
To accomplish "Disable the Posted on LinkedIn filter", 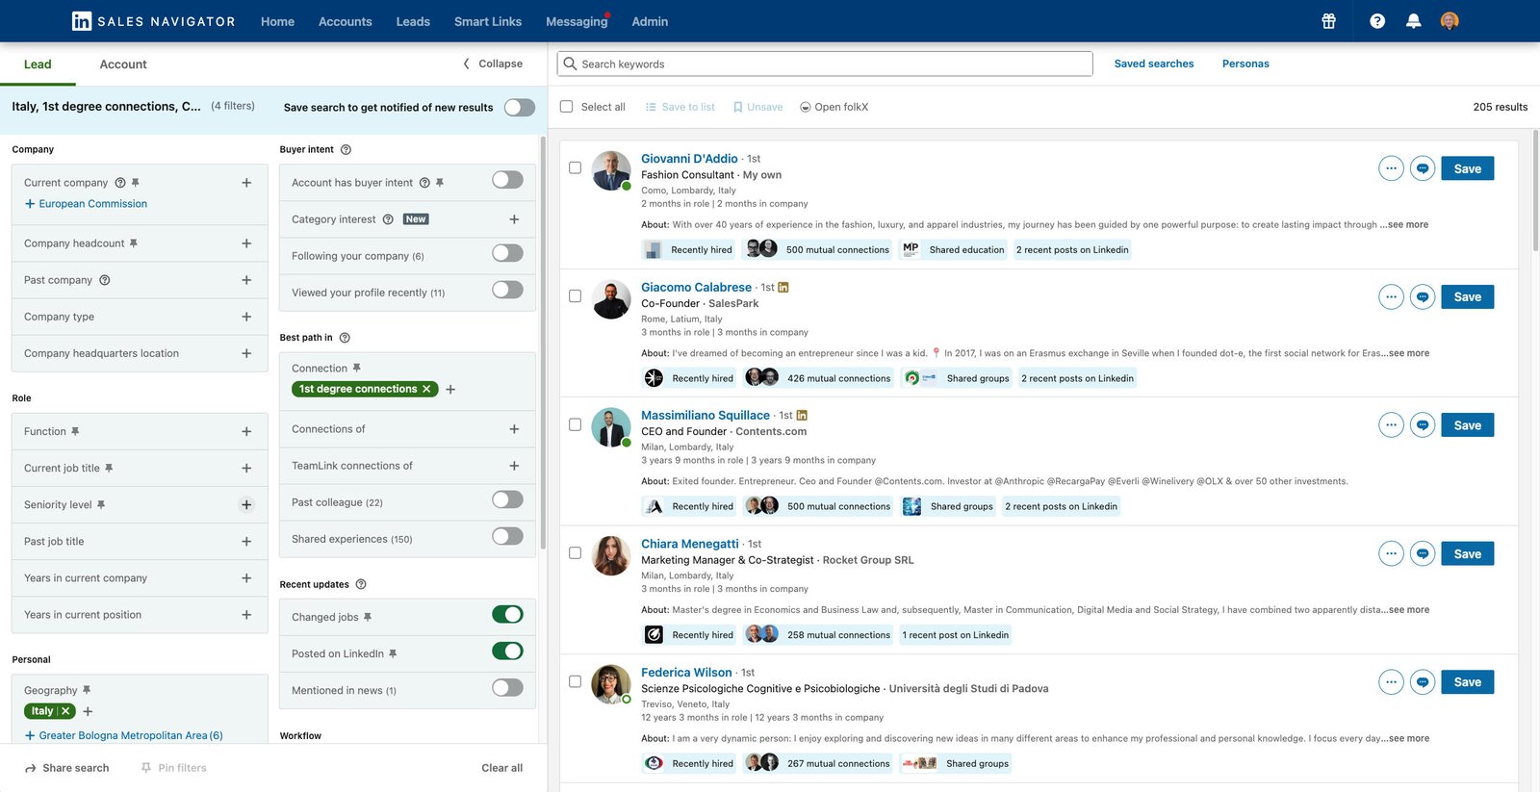I will (507, 651).
